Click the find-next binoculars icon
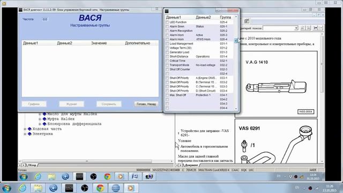The width and height of the screenshot is (343, 193). tap(309, 28)
